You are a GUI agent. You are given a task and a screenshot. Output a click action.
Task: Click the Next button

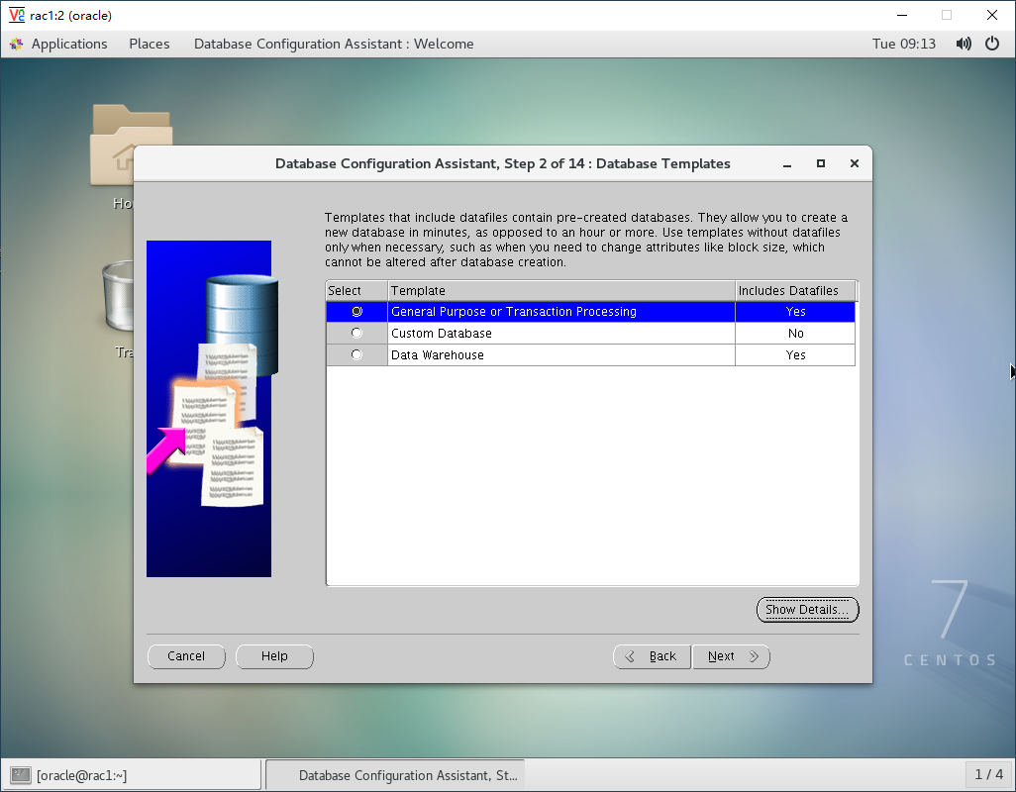pos(732,656)
